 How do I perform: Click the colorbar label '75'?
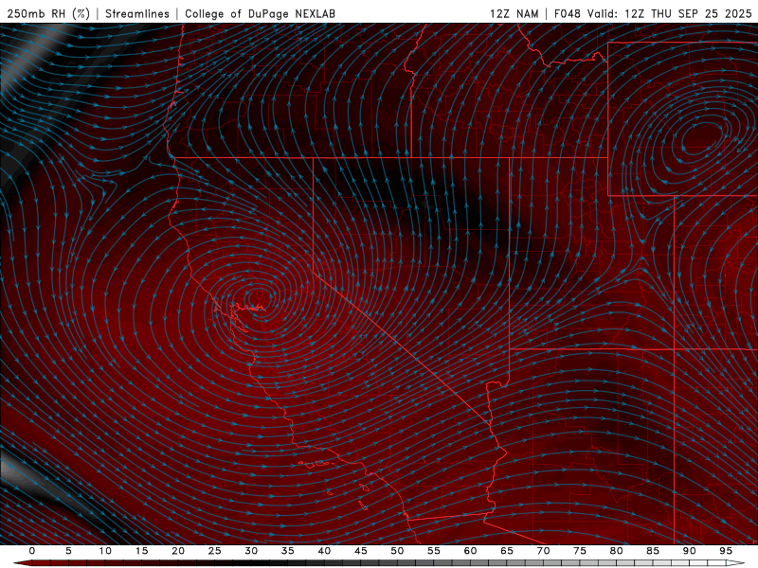[580, 551]
